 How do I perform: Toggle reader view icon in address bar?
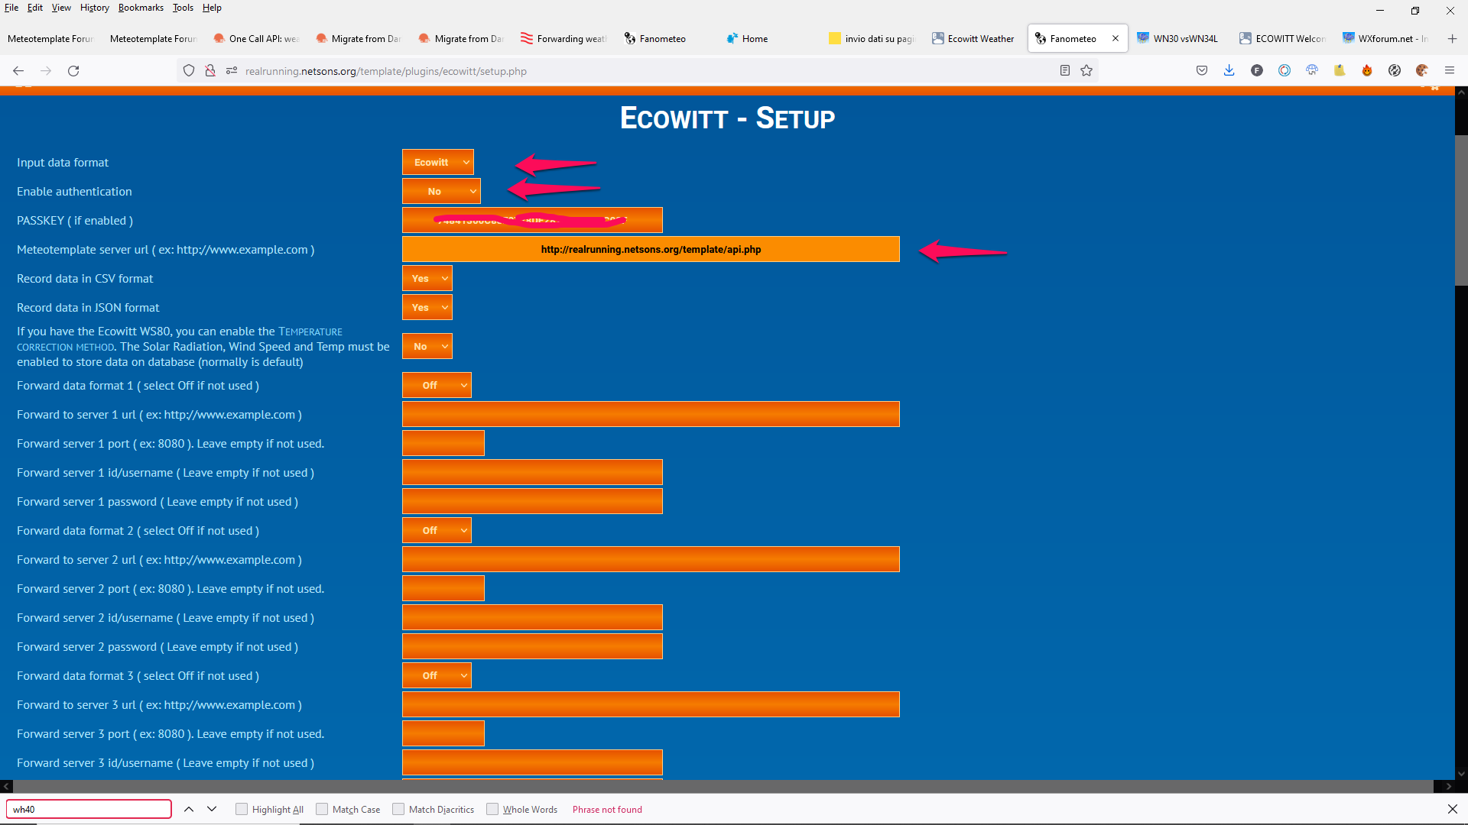tap(1064, 71)
